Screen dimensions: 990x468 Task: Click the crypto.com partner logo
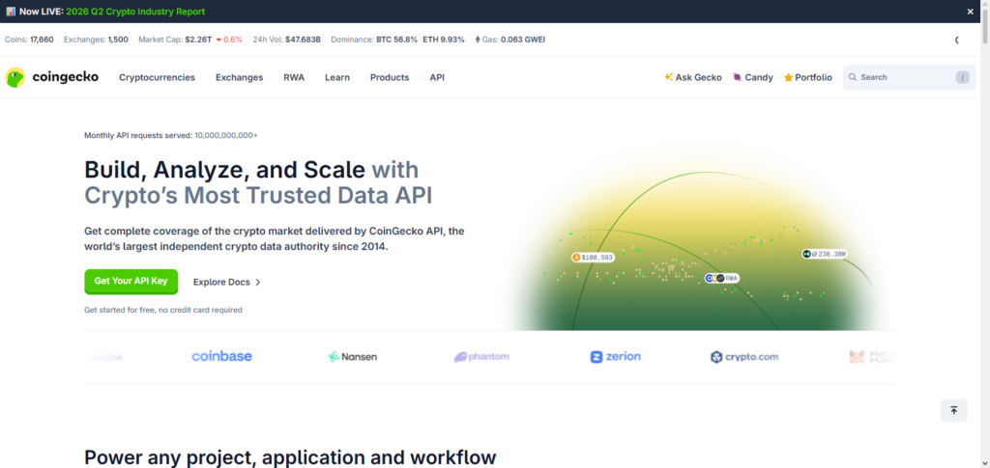pyautogui.click(x=743, y=357)
